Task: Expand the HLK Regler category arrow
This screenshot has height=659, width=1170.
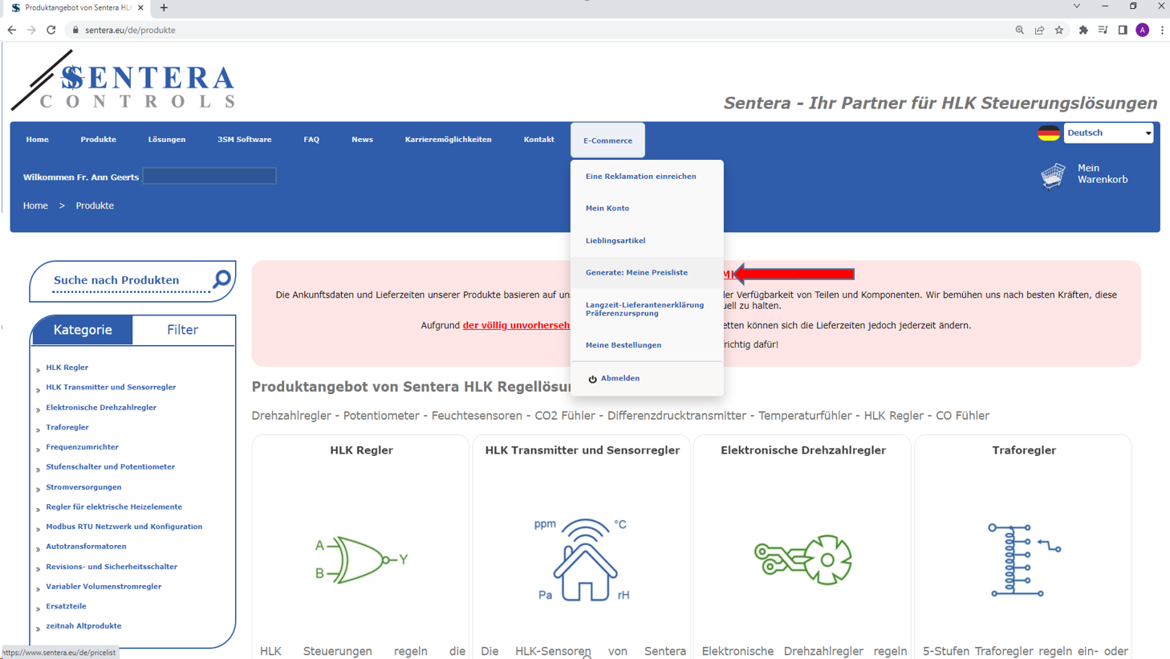Action: tap(38, 370)
